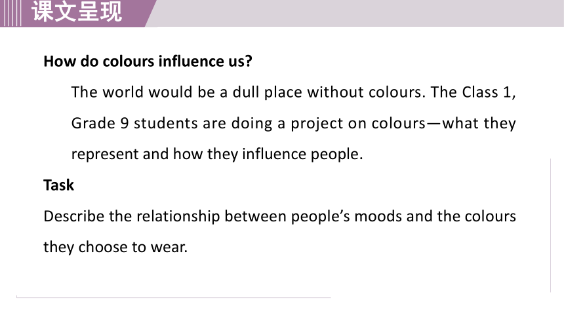Click the word wear. ending the task

[x=169, y=248]
